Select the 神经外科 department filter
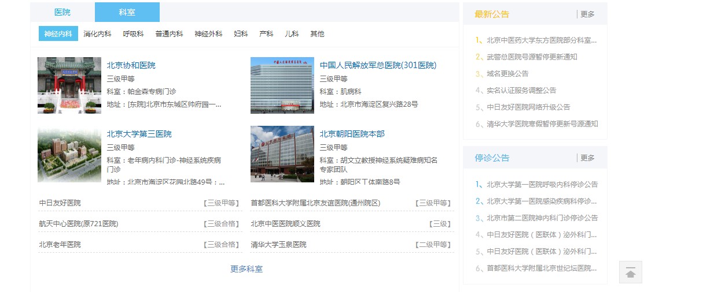 (208, 34)
